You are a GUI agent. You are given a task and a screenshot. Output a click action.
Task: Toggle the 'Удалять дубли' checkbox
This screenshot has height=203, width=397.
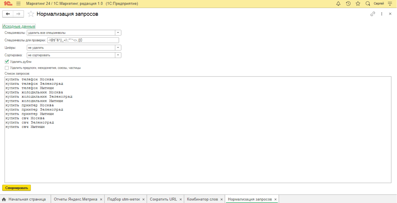pyautogui.click(x=7, y=62)
